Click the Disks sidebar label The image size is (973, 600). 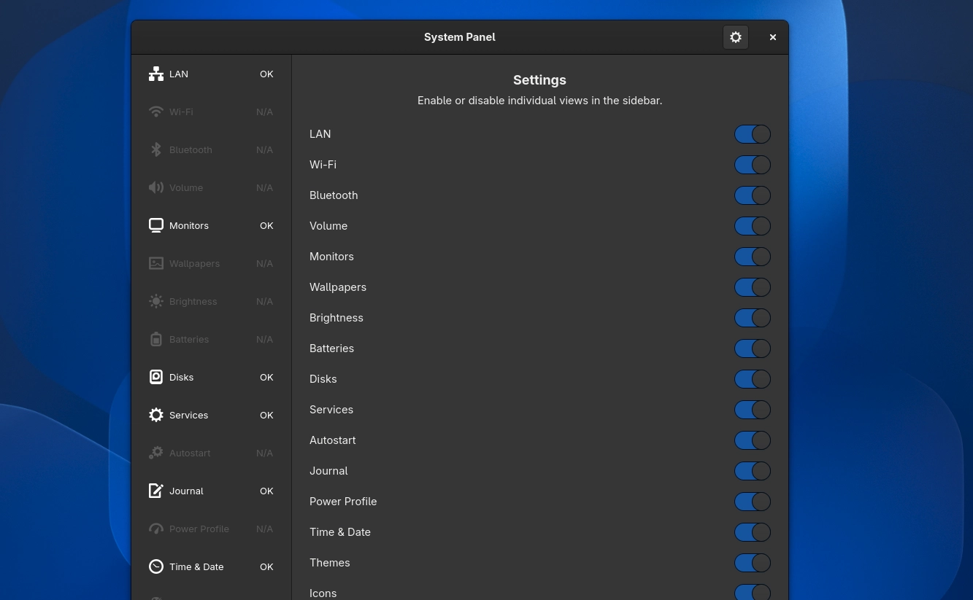coord(182,377)
